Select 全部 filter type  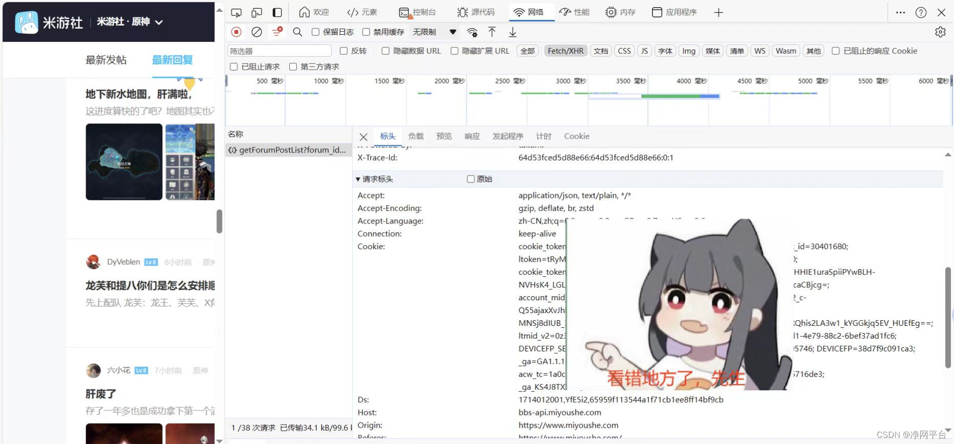[528, 51]
